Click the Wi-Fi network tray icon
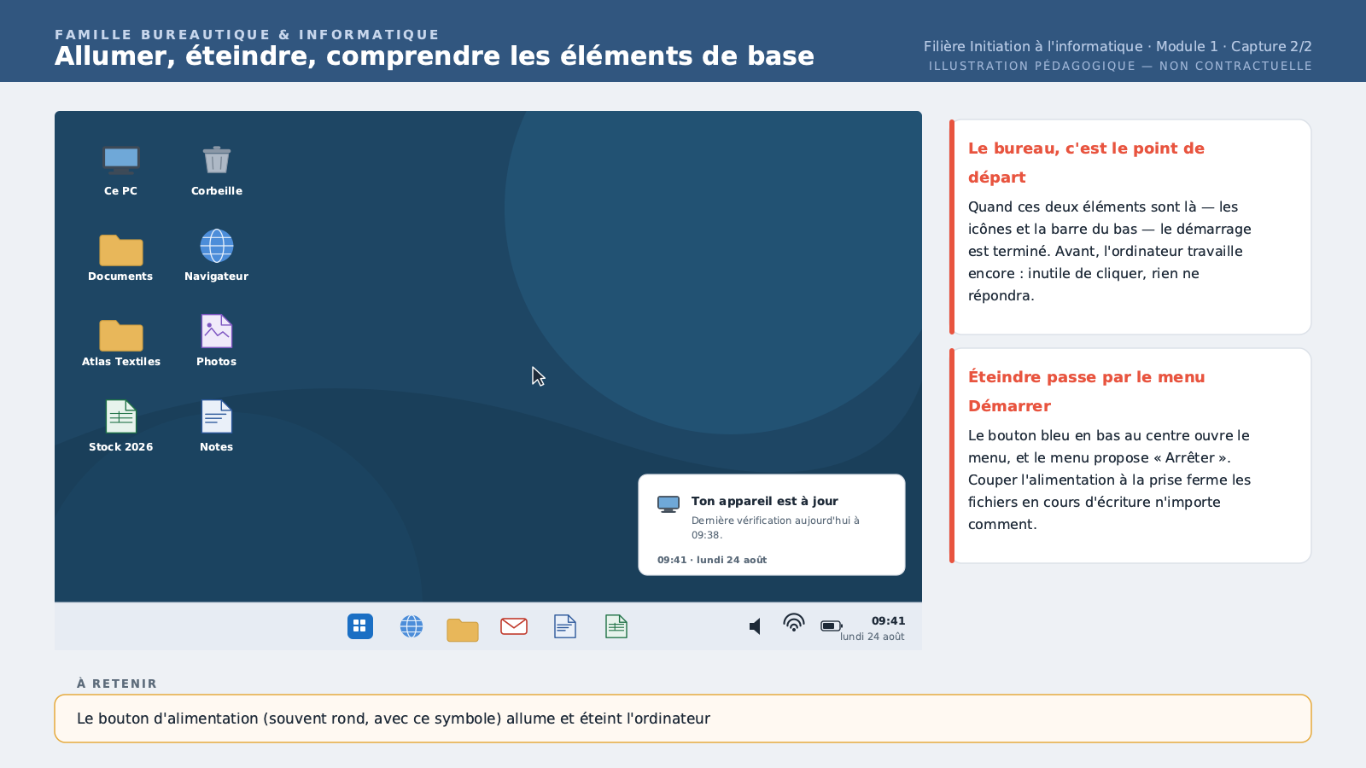 click(x=794, y=623)
